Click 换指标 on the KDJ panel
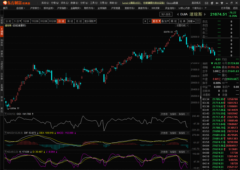The image size is (240, 170). (x=182, y=152)
